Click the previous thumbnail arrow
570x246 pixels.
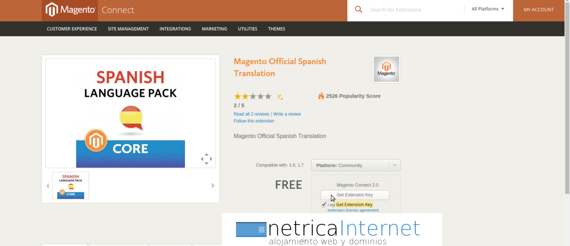click(47, 186)
